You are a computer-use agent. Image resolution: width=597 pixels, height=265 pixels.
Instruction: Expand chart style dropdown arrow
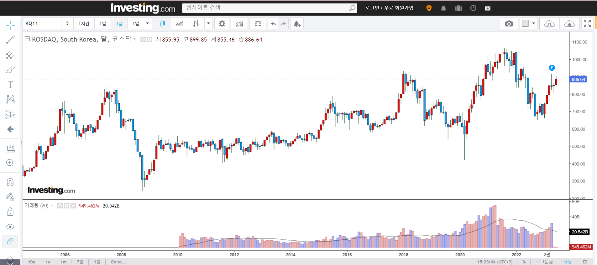(208, 23)
